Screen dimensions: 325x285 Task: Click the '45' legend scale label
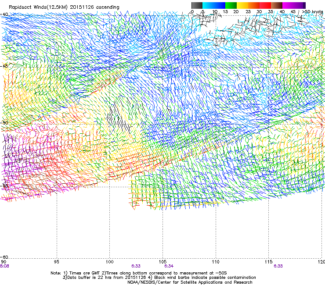(x=293, y=12)
